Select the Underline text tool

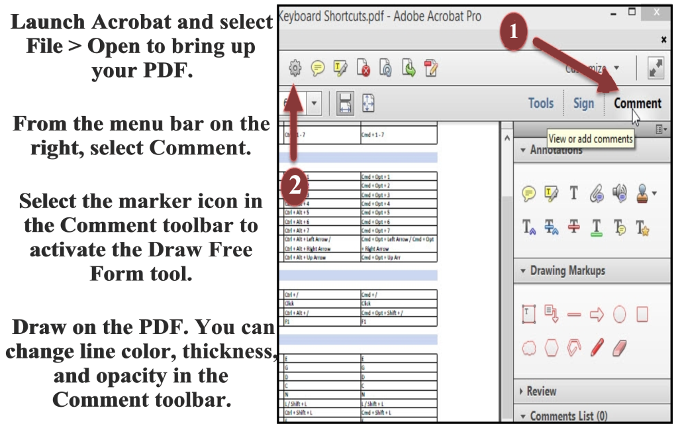[597, 227]
